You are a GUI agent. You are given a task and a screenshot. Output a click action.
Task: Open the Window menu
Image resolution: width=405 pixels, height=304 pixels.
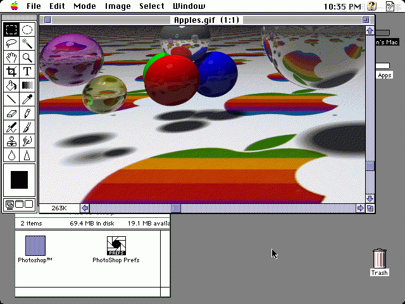[189, 6]
